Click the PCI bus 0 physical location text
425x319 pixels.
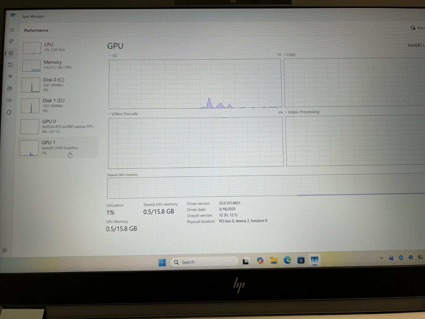(243, 221)
